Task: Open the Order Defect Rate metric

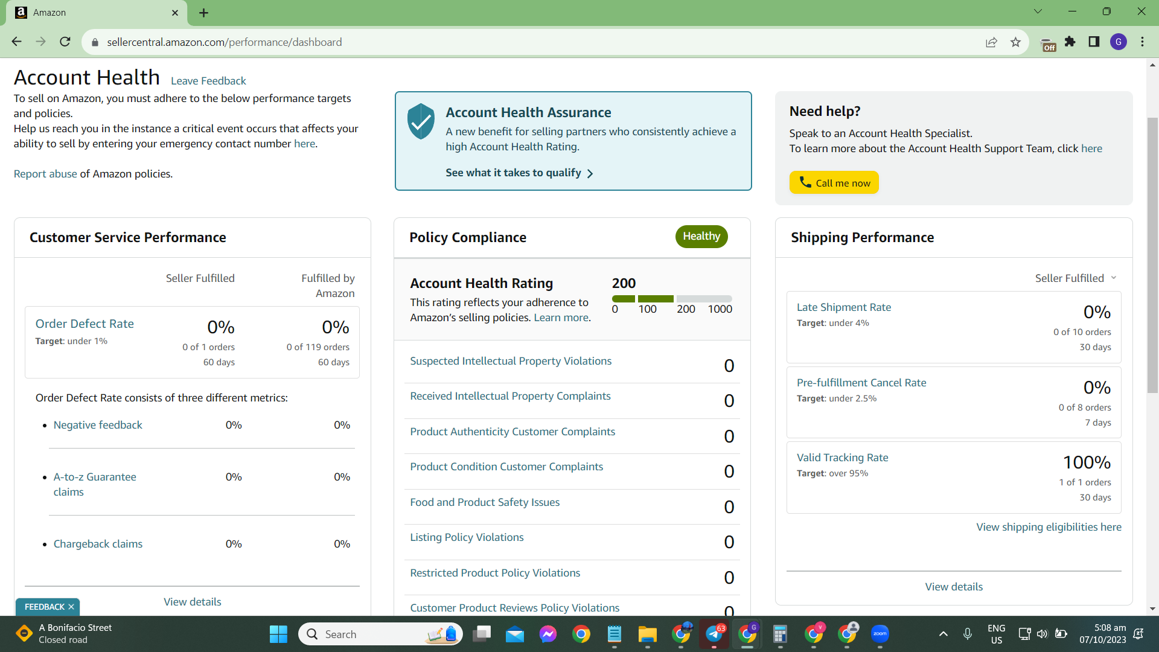Action: coord(85,324)
